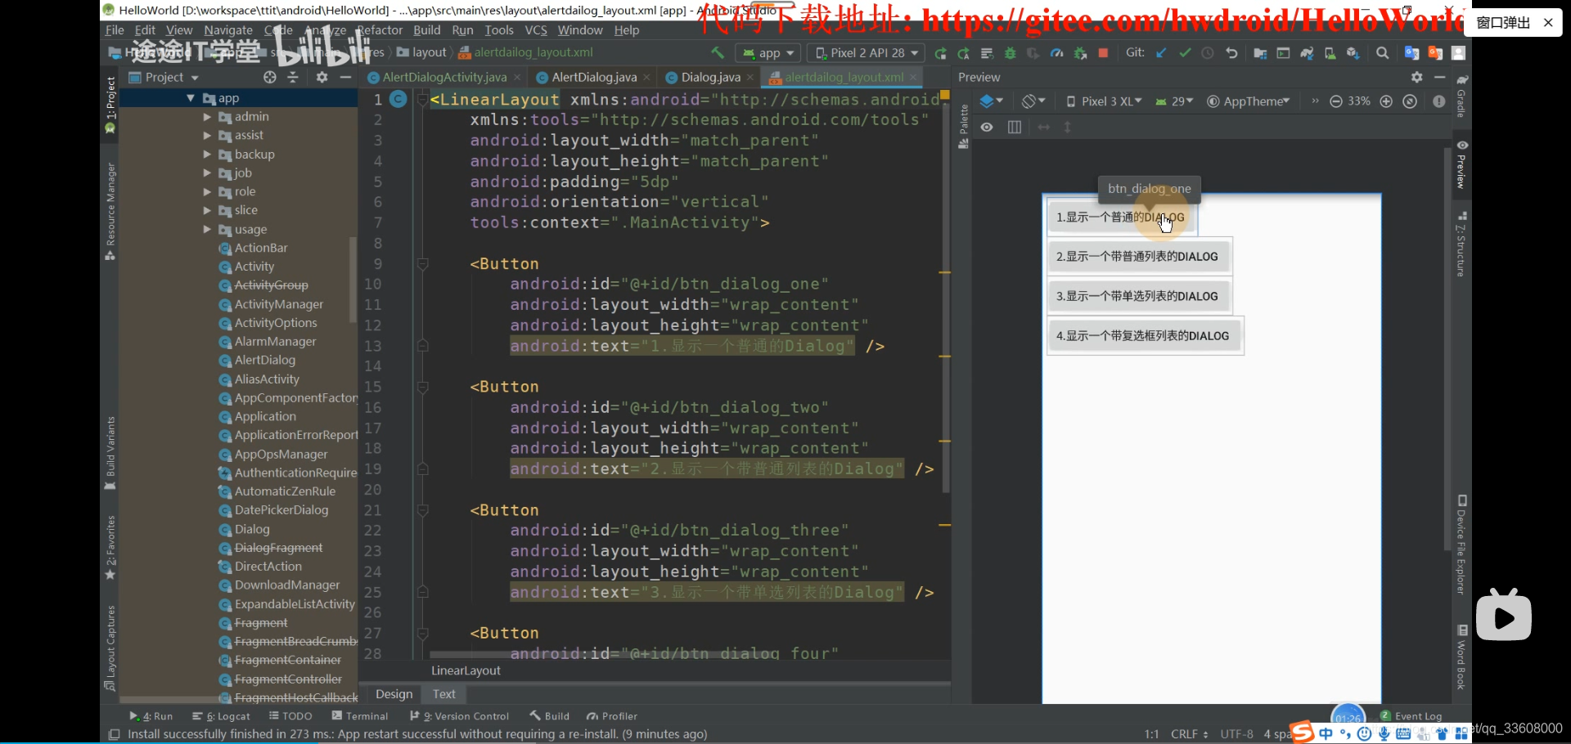Toggle the Gradle tool window
The height and width of the screenshot is (744, 1571).
point(1462,97)
